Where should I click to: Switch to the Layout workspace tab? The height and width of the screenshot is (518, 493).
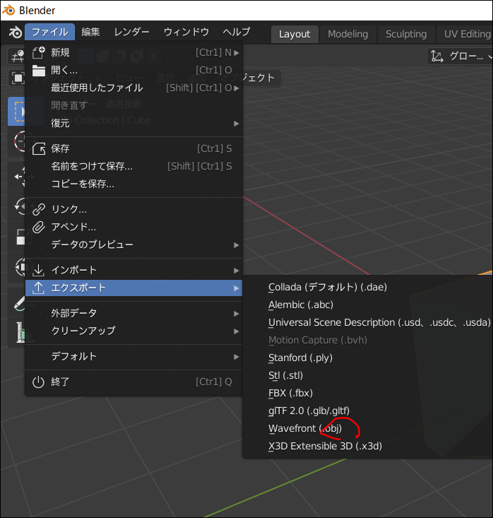(x=295, y=34)
